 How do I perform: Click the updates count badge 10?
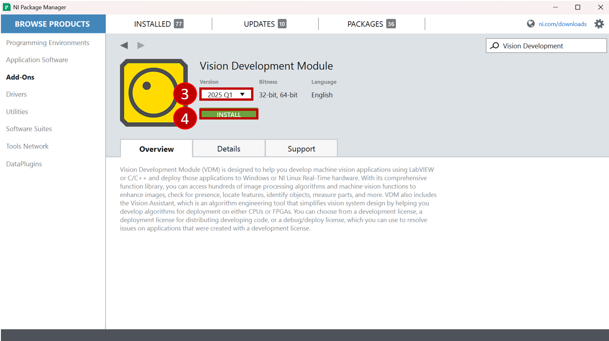tap(282, 24)
